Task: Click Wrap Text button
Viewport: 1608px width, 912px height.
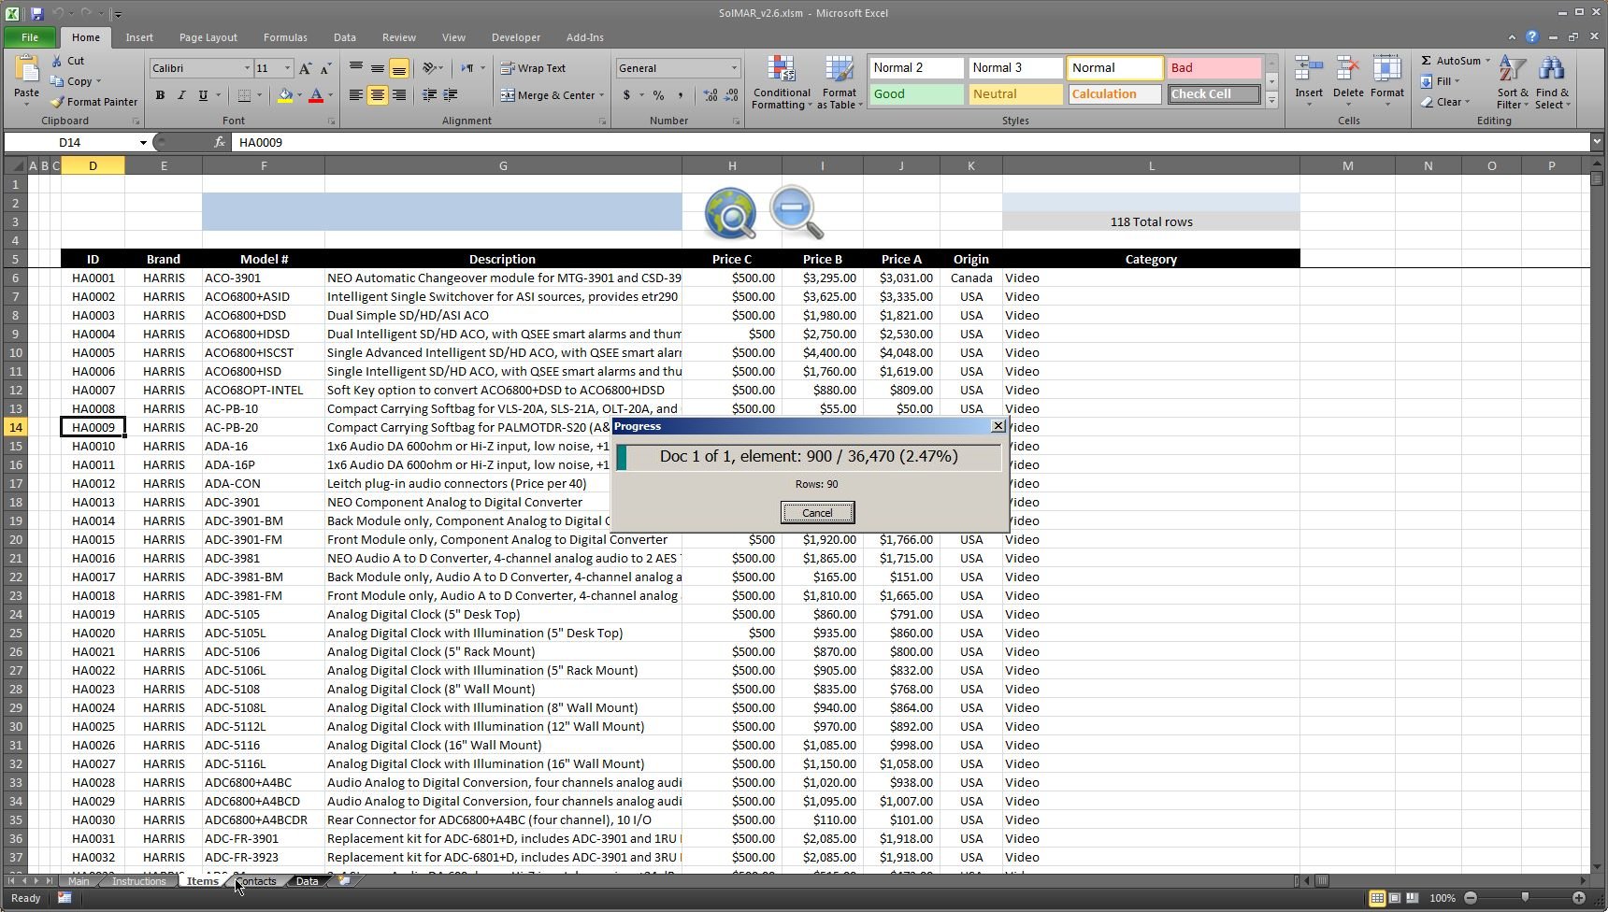Action: click(x=533, y=68)
